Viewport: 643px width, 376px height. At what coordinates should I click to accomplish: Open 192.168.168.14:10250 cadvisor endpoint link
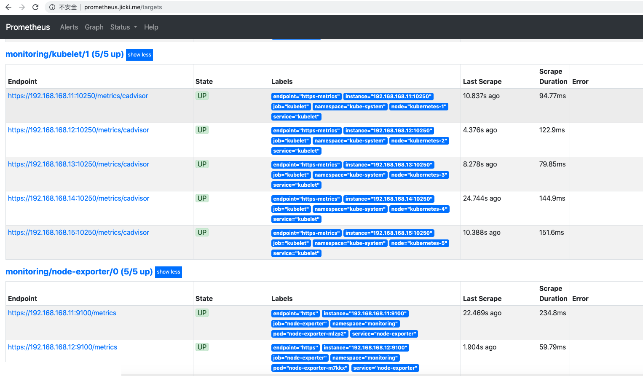click(78, 198)
